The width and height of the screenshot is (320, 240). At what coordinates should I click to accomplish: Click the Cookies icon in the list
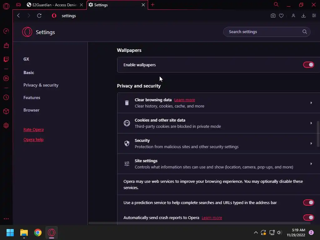127,123
